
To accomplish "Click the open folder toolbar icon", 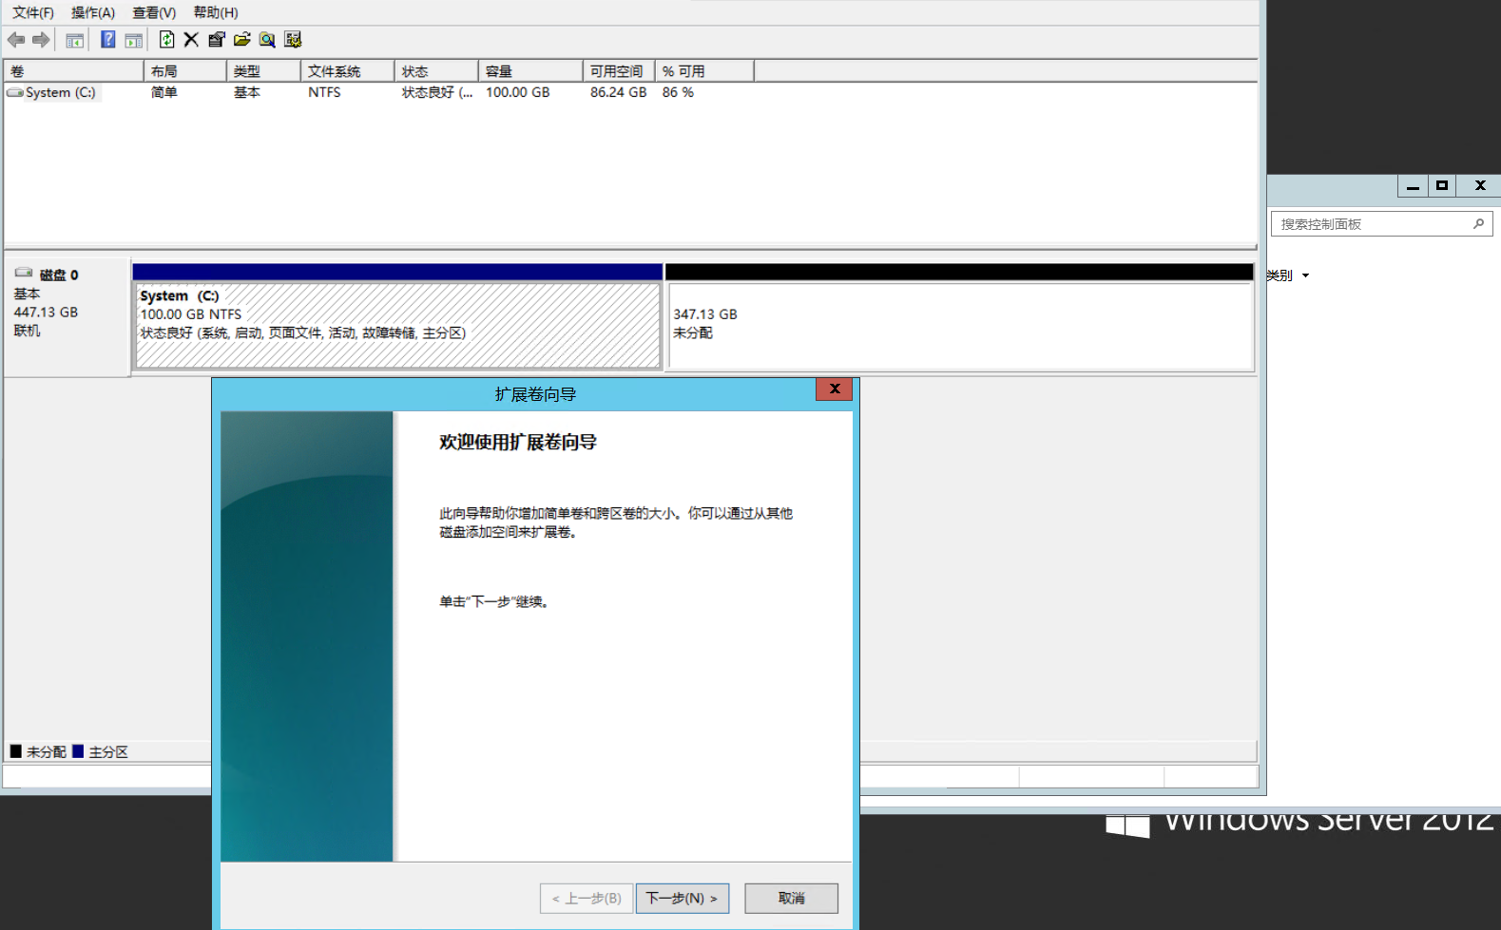I will [241, 40].
